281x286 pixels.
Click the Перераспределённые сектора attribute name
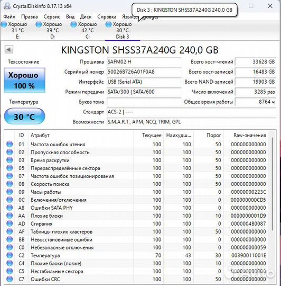click(65, 168)
